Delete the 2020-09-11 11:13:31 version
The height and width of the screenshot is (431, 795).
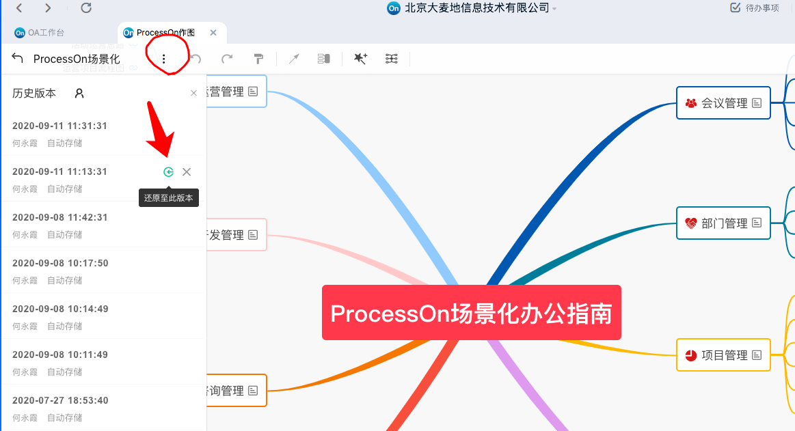point(187,171)
